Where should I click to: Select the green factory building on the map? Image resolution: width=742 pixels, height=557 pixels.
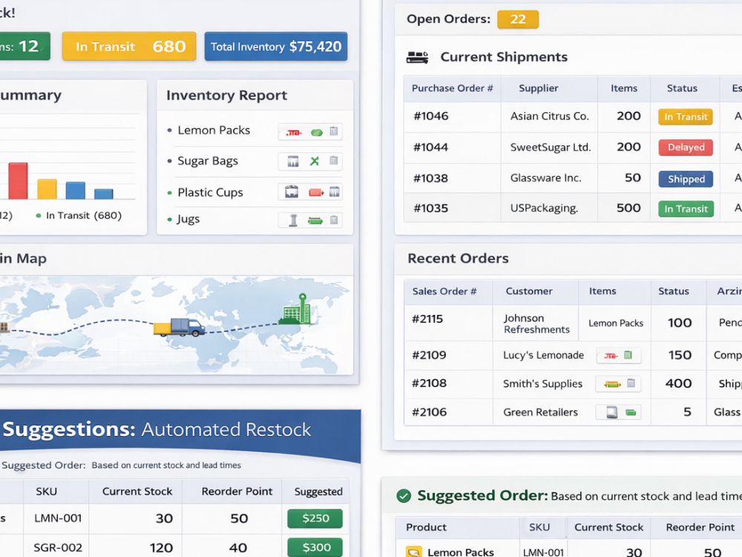tap(298, 309)
